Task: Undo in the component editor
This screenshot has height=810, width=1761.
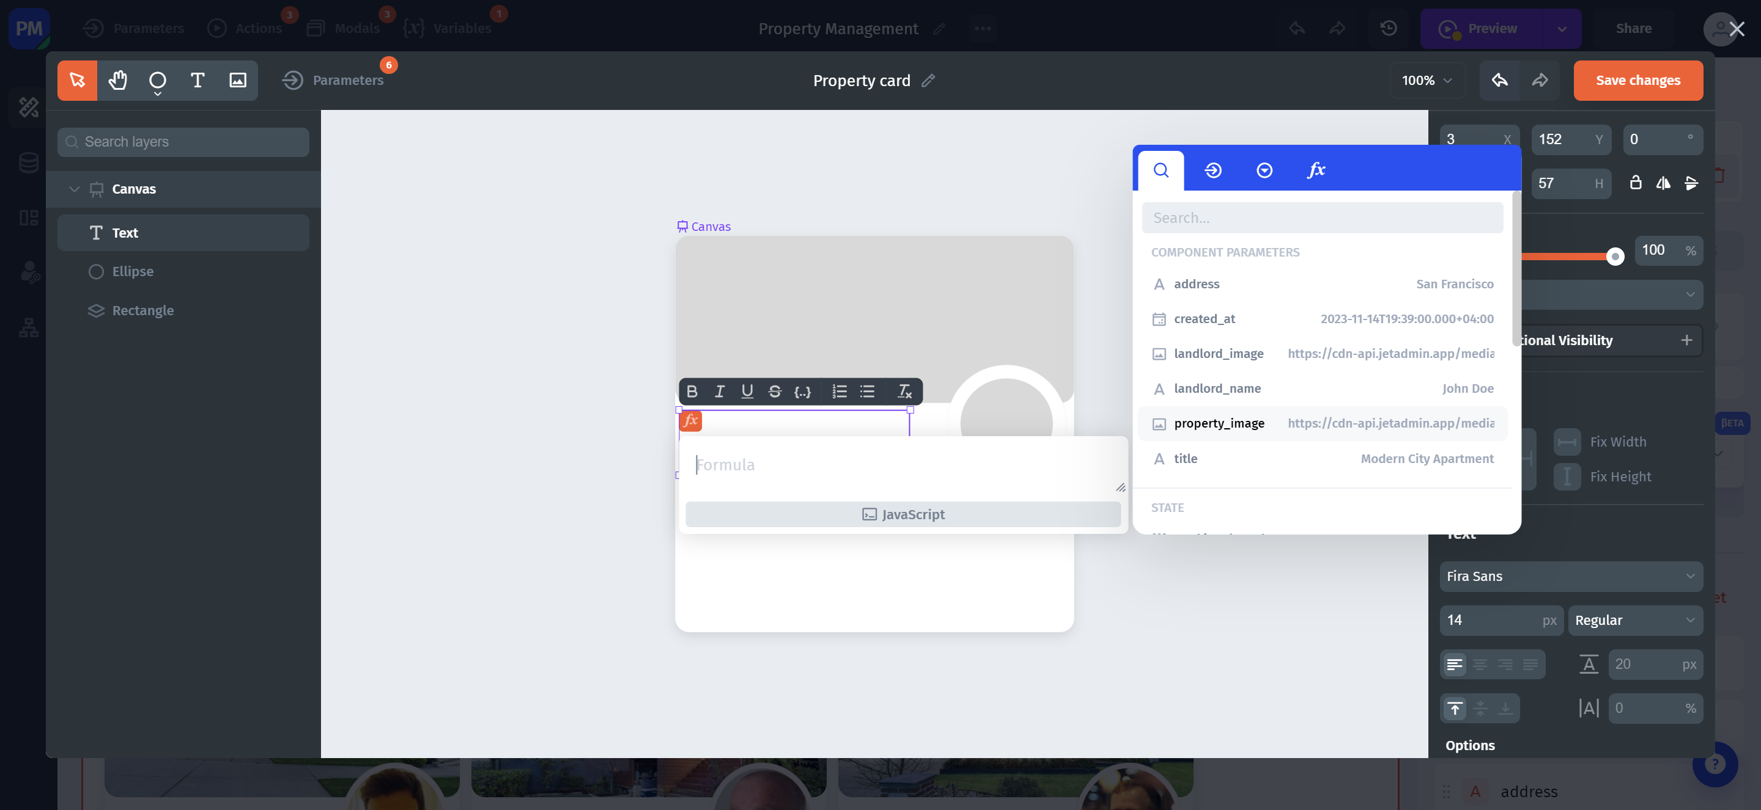Action: pos(1499,80)
